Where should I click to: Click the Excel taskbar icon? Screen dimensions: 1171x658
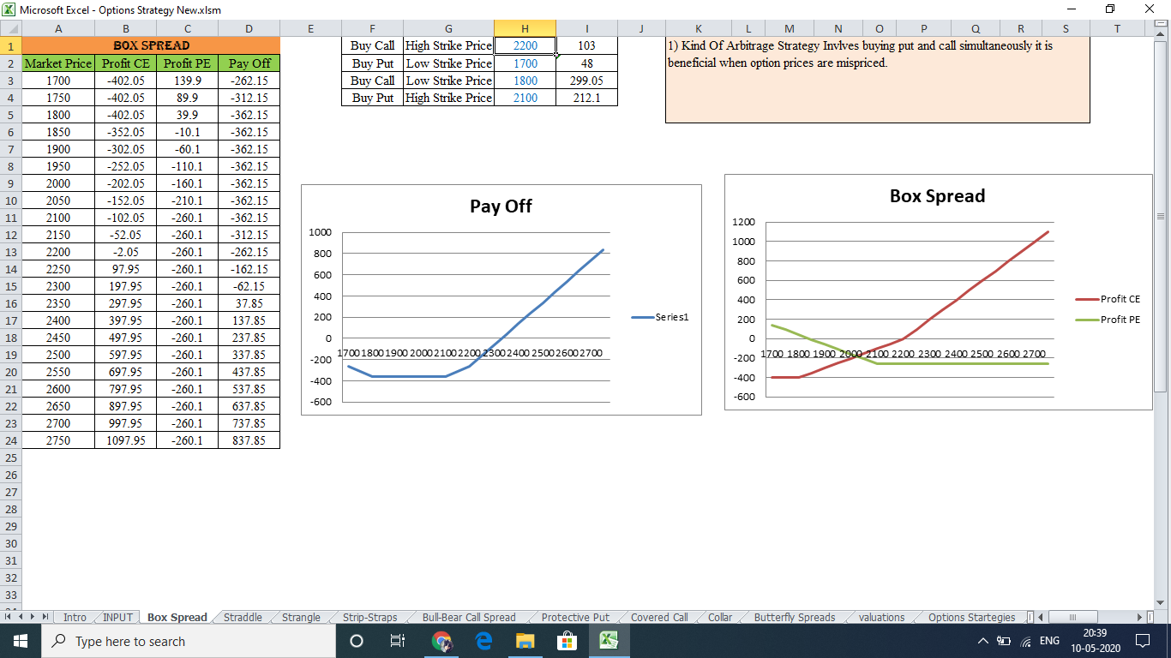609,641
